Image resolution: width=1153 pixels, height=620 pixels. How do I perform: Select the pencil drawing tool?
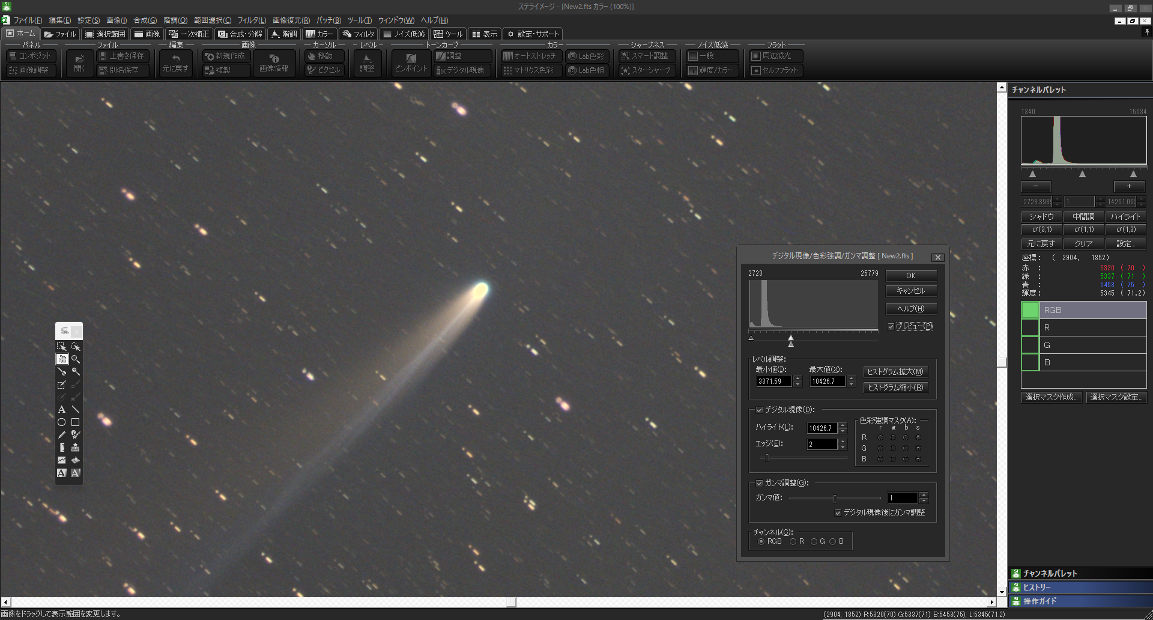(x=62, y=434)
